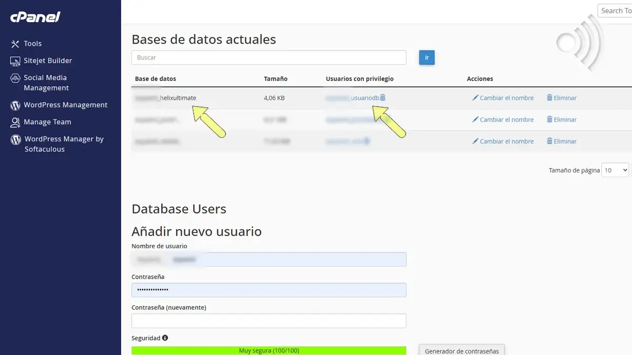This screenshot has height=355, width=632.
Task: Click the info icon next to Seguridad
Action: point(165,338)
